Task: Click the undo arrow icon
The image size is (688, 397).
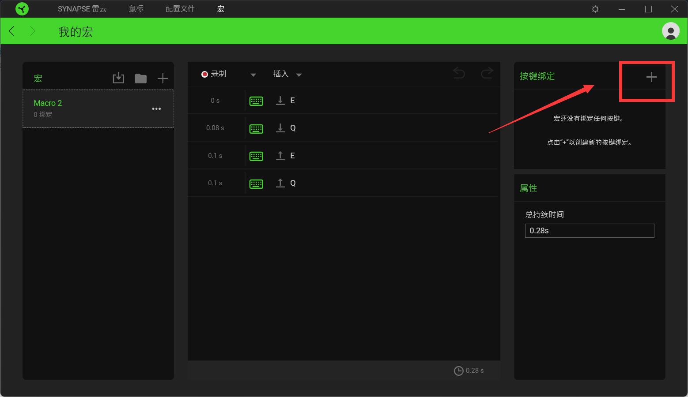Action: click(459, 73)
